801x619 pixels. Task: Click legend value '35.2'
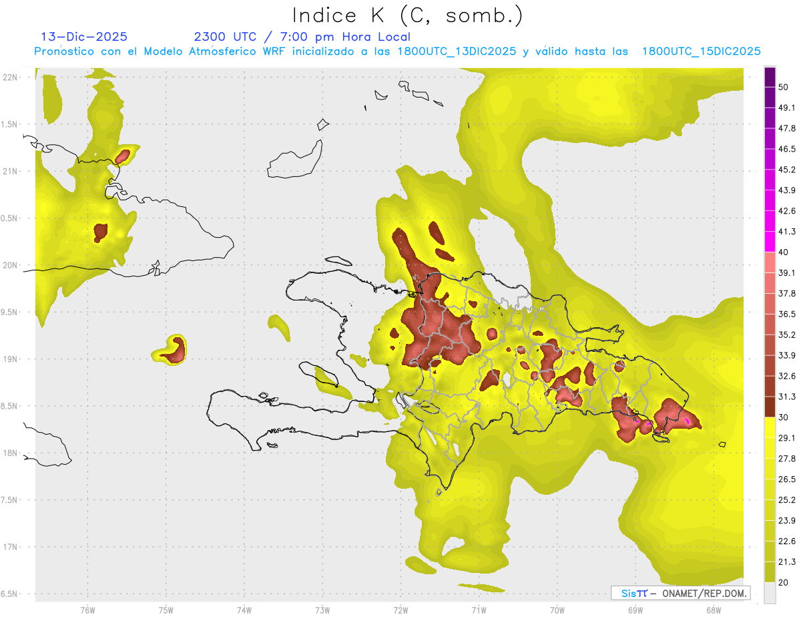tap(786, 335)
